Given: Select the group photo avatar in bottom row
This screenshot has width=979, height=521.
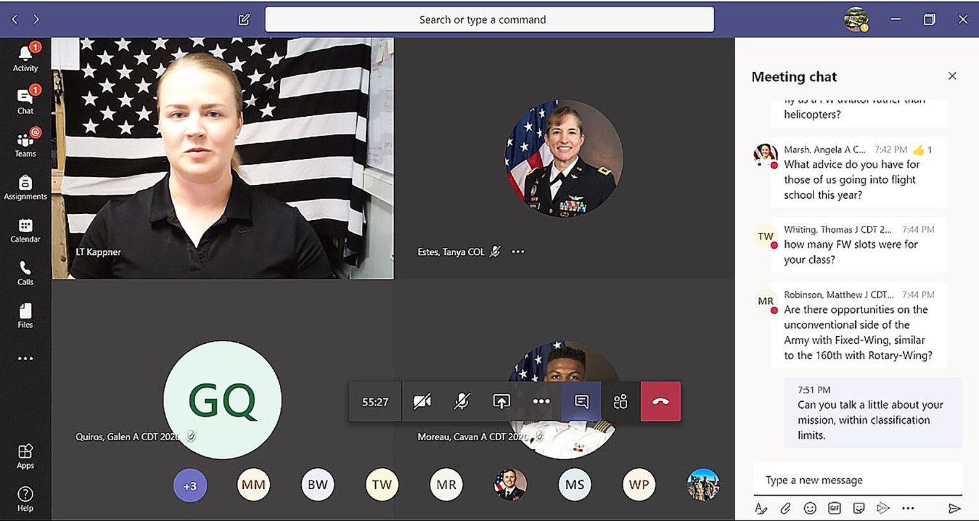Looking at the screenshot, I should [x=703, y=484].
